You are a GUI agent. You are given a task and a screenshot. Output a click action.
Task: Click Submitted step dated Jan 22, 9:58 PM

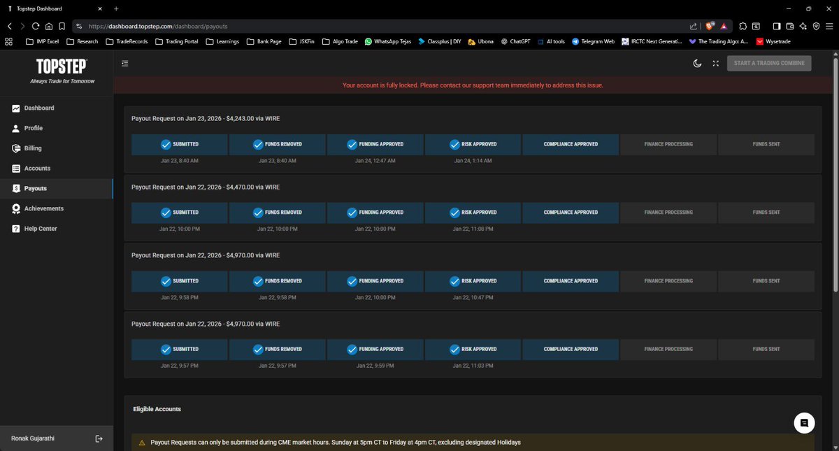point(180,281)
